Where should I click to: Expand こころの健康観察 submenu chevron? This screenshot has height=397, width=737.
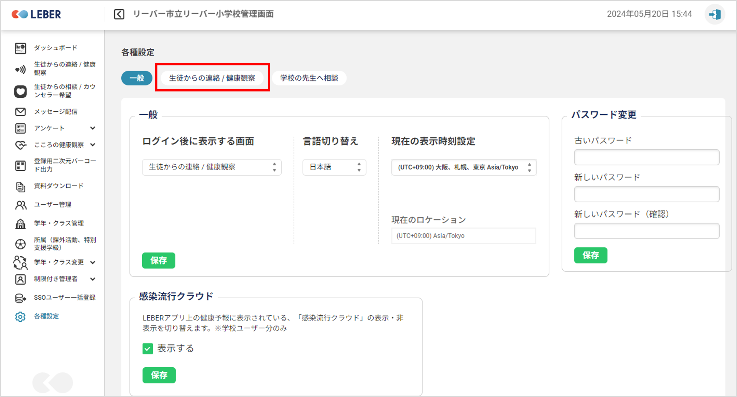(x=93, y=145)
